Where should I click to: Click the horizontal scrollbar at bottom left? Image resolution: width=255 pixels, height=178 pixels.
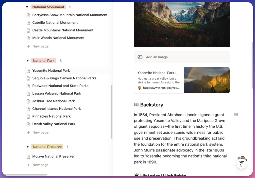click(25, 175)
